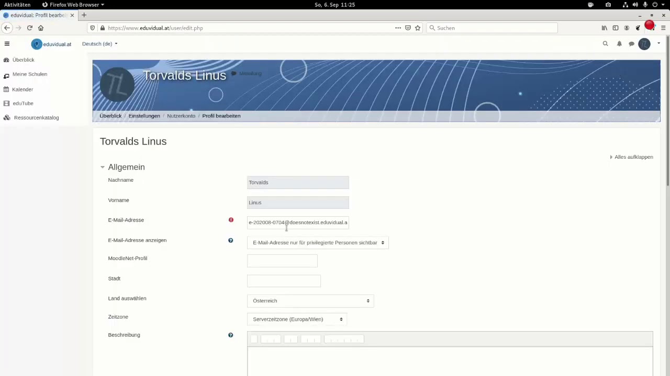Click Profil bearbeiten breadcrumb link
The height and width of the screenshot is (376, 670).
pos(221,116)
